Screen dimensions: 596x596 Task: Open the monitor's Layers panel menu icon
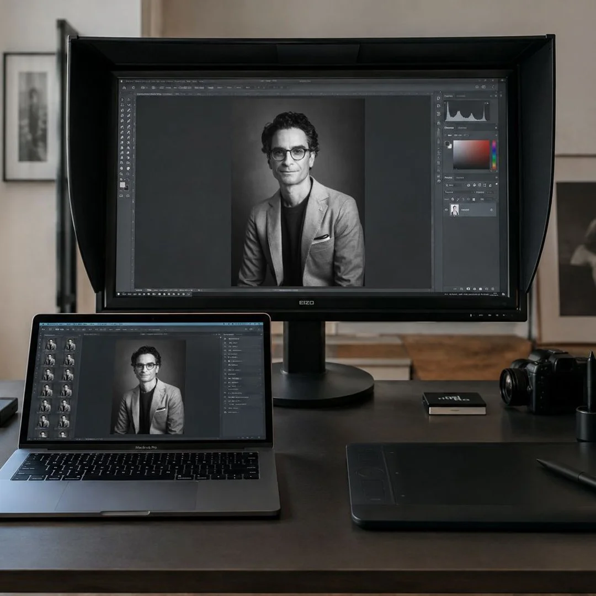click(496, 178)
